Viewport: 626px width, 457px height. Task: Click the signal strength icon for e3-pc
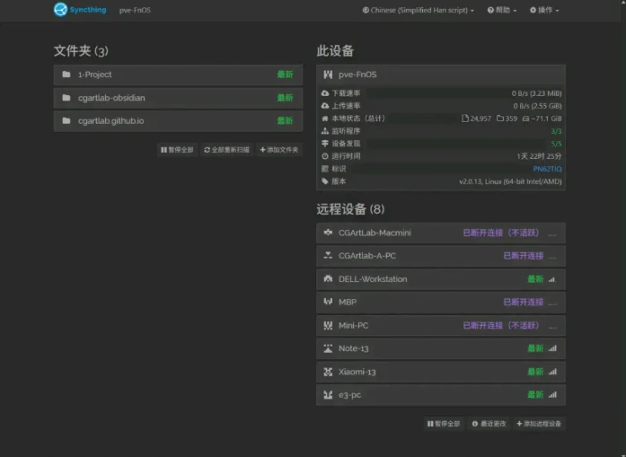pos(552,395)
